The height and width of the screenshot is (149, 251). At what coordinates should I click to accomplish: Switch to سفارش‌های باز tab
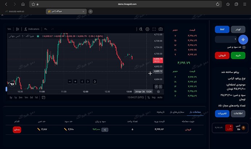pyautogui.click(x=177, y=112)
